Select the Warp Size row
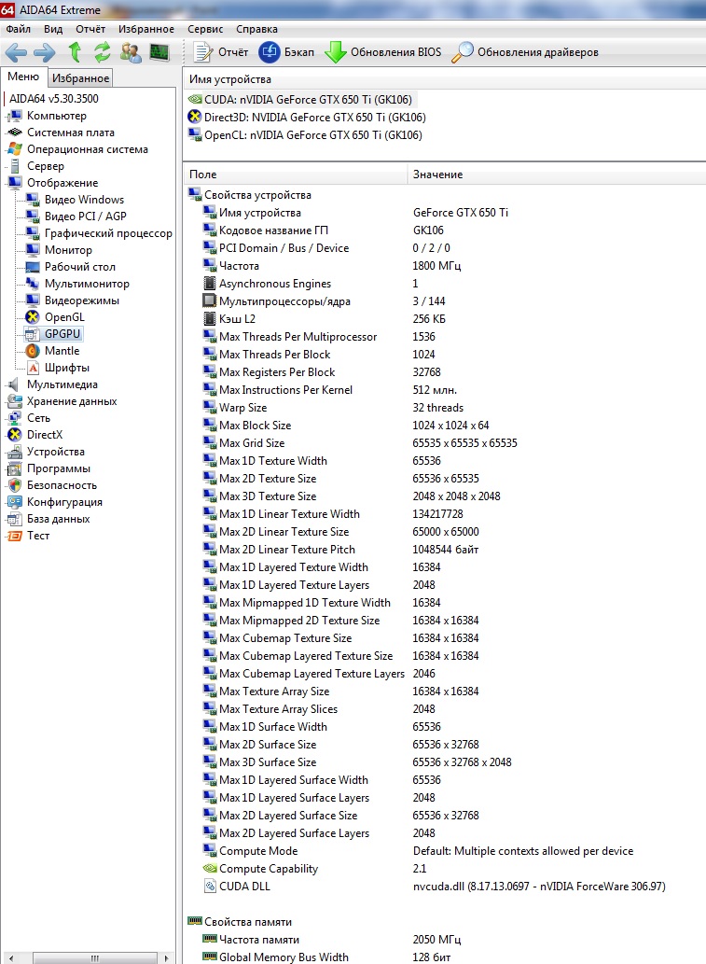The width and height of the screenshot is (706, 964). 242,408
